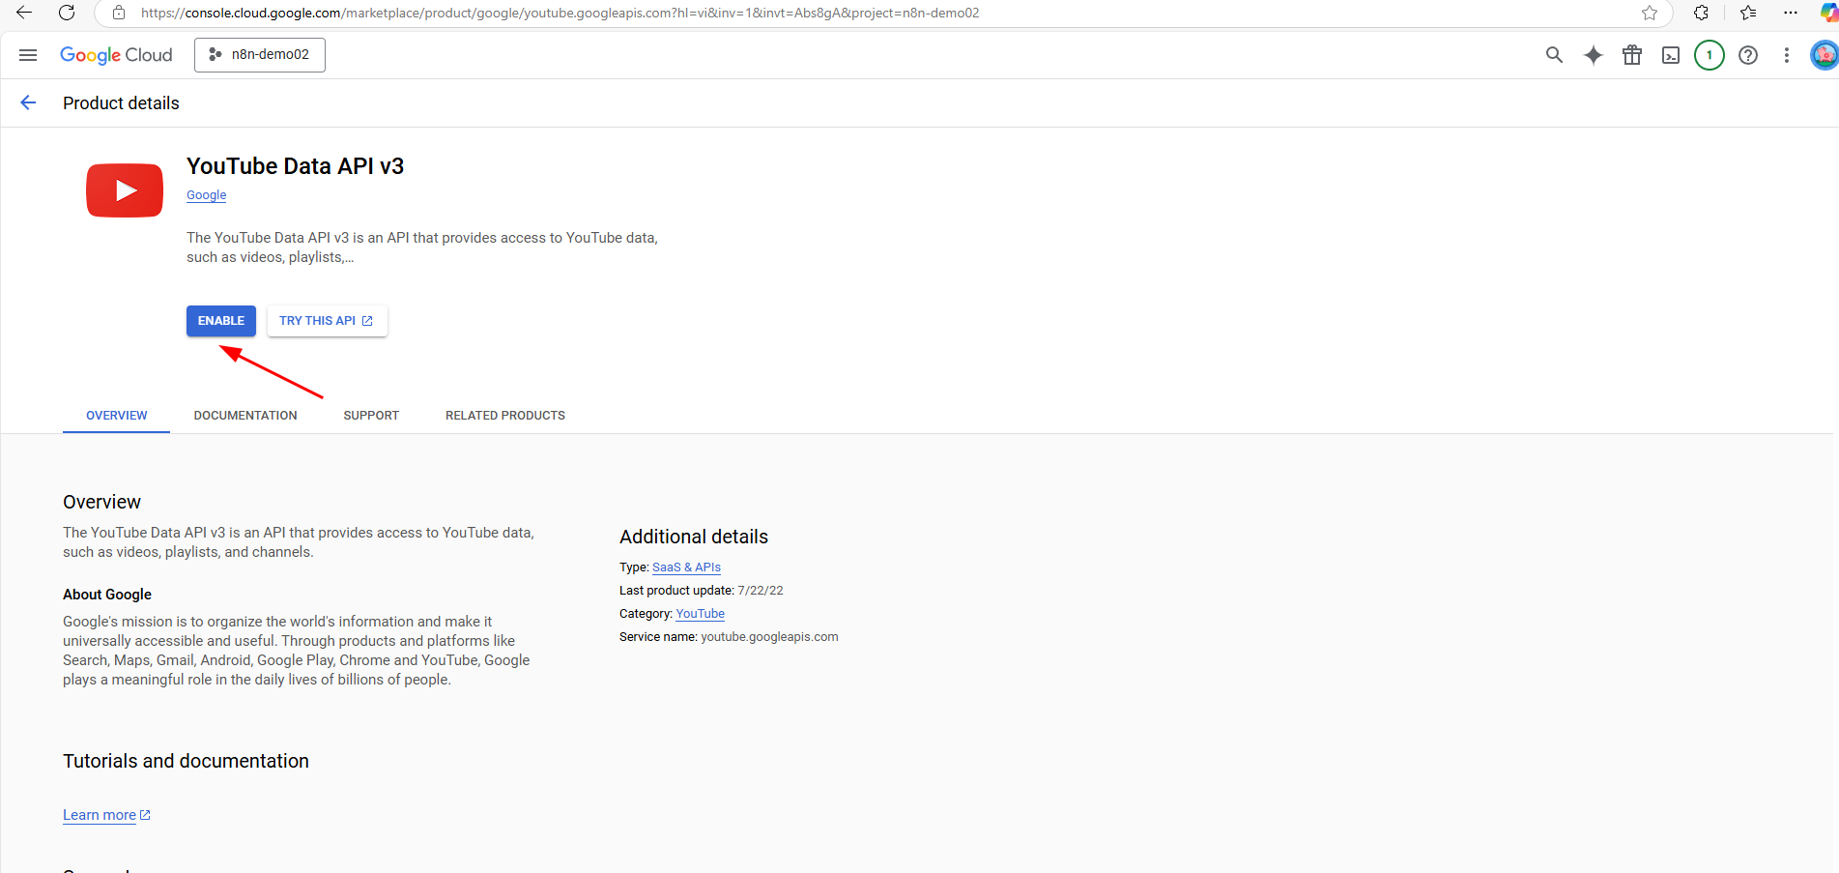
Task: Open the Google Cloud navigation hamburger menu
Action: [28, 55]
